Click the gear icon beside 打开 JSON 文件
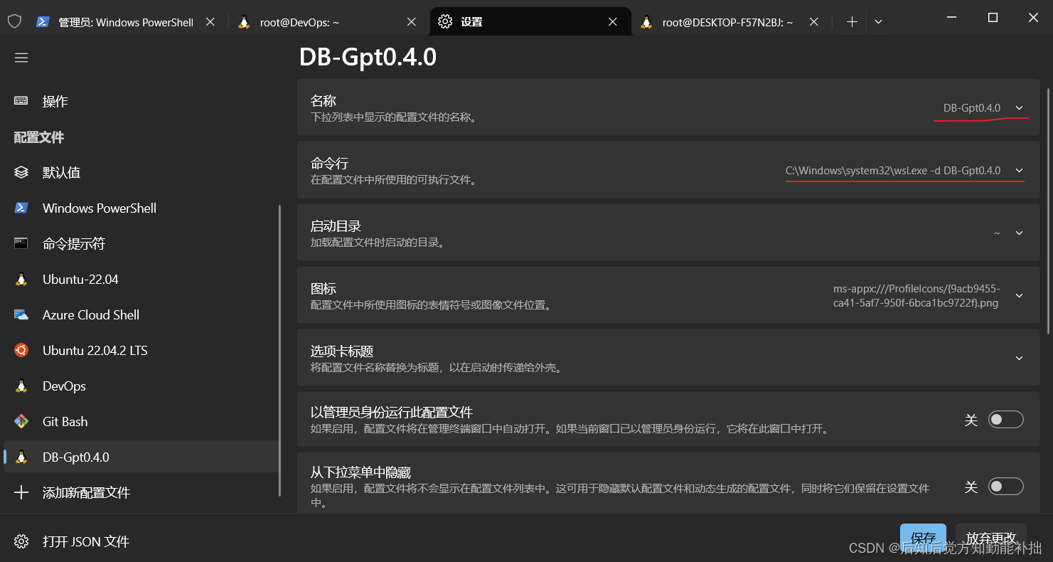The height and width of the screenshot is (562, 1053). (21, 541)
